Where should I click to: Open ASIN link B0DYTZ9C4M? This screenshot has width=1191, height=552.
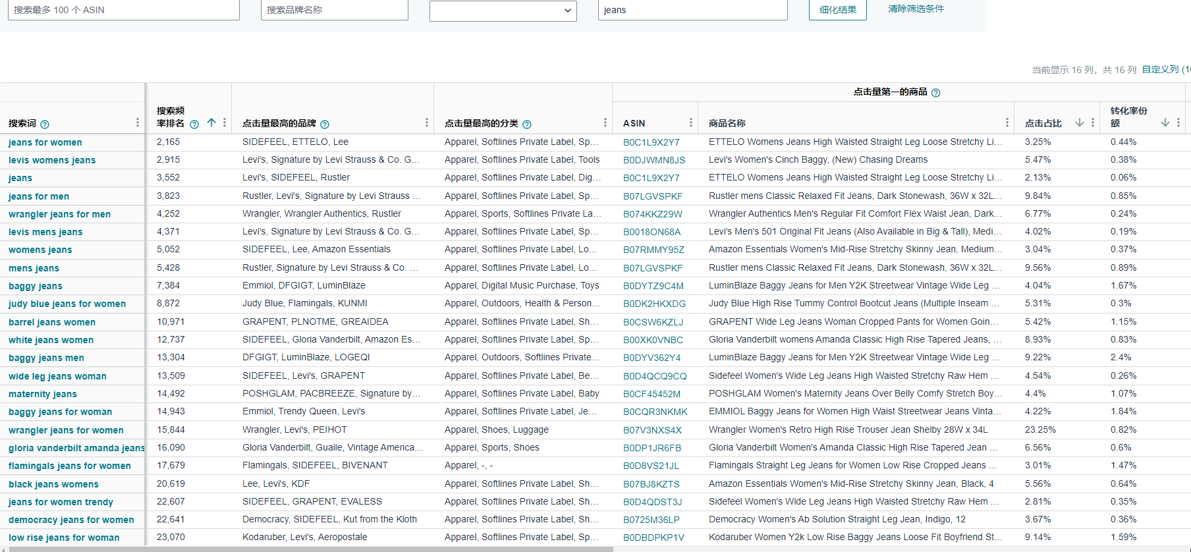tap(653, 286)
